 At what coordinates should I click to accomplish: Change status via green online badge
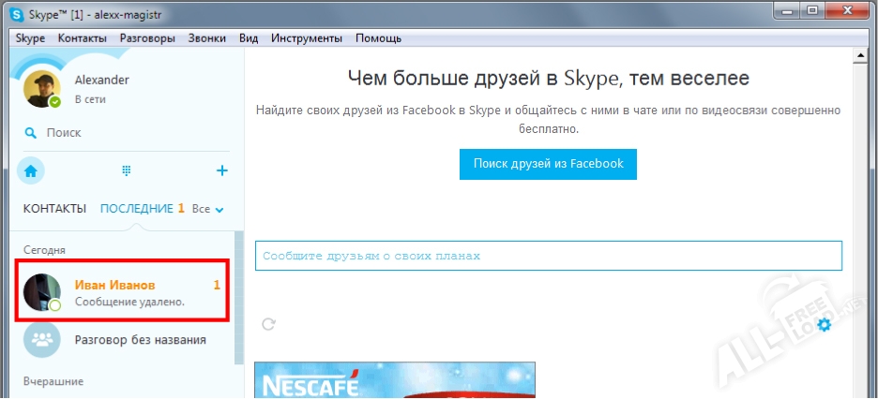(x=54, y=102)
